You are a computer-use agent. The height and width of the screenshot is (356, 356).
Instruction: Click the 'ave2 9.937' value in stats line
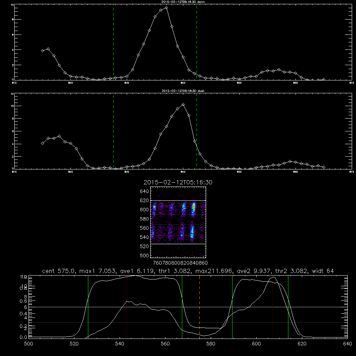pyautogui.click(x=253, y=271)
